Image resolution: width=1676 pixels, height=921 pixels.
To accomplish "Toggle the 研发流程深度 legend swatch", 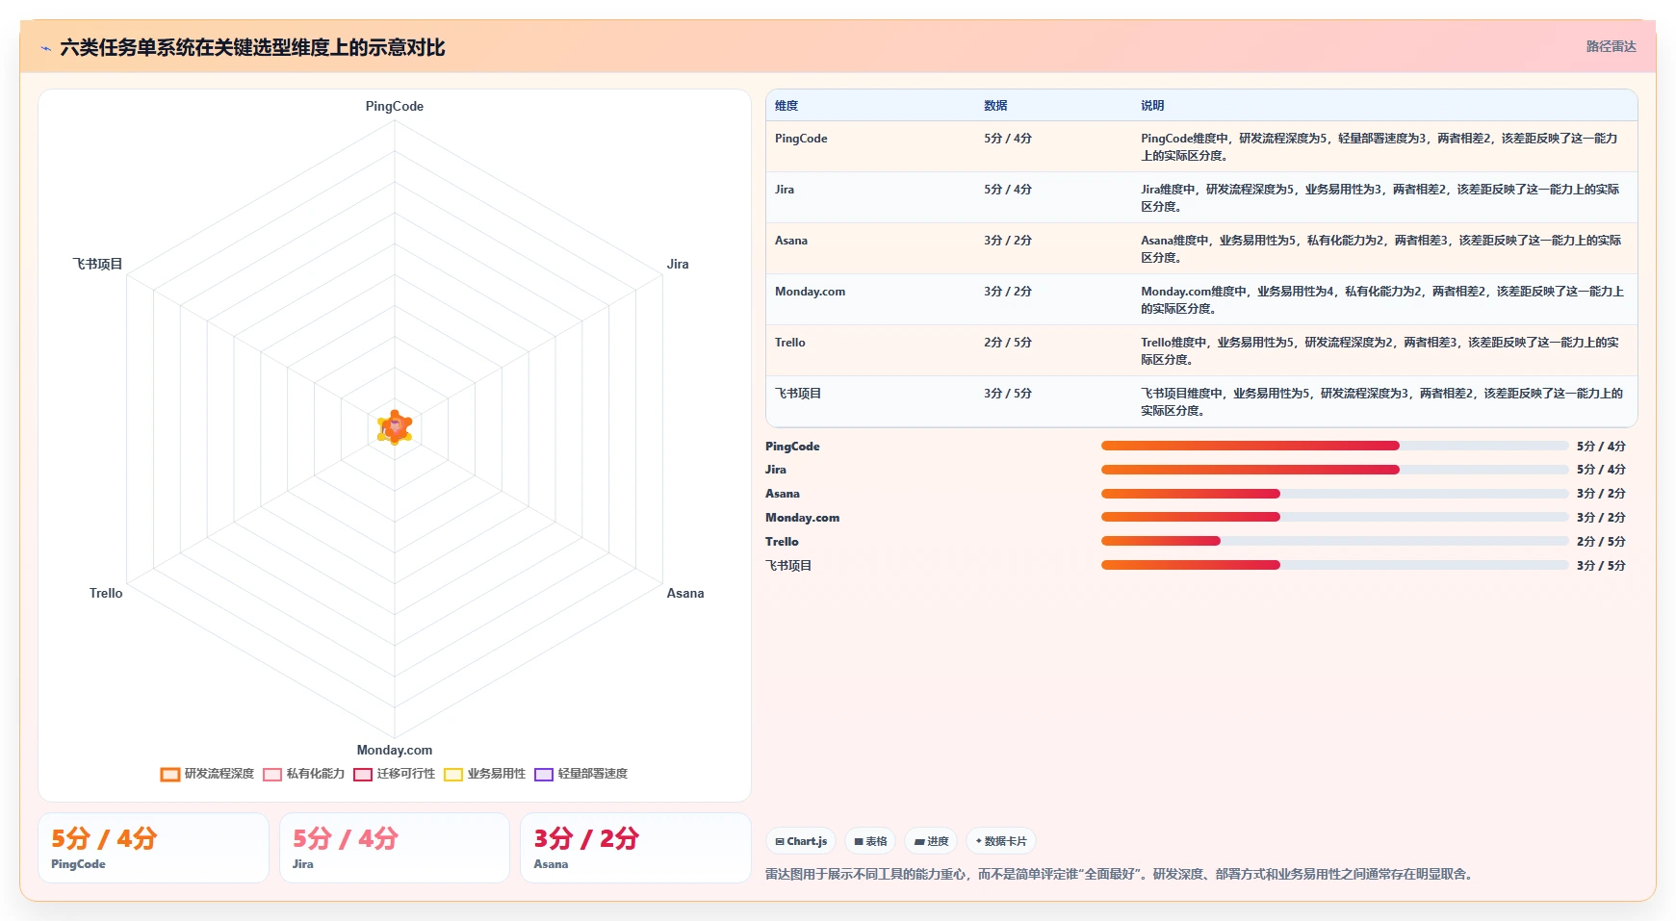I will [x=170, y=774].
